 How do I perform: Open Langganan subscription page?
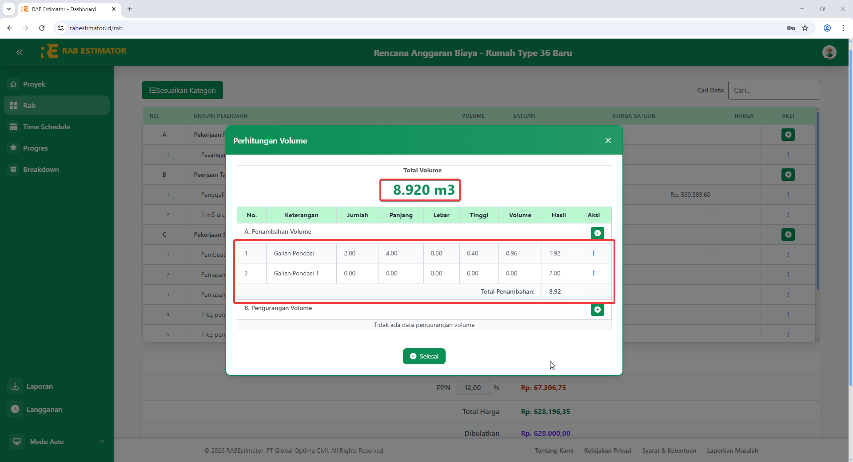(x=44, y=410)
